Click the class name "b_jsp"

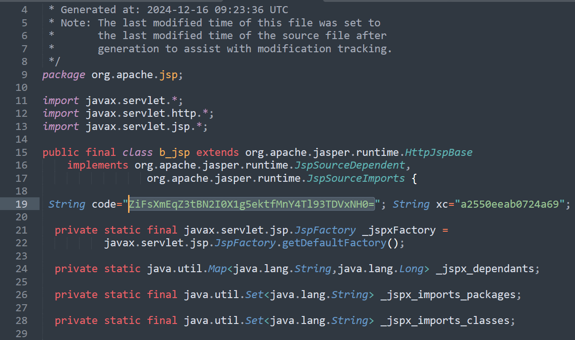pyautogui.click(x=174, y=152)
